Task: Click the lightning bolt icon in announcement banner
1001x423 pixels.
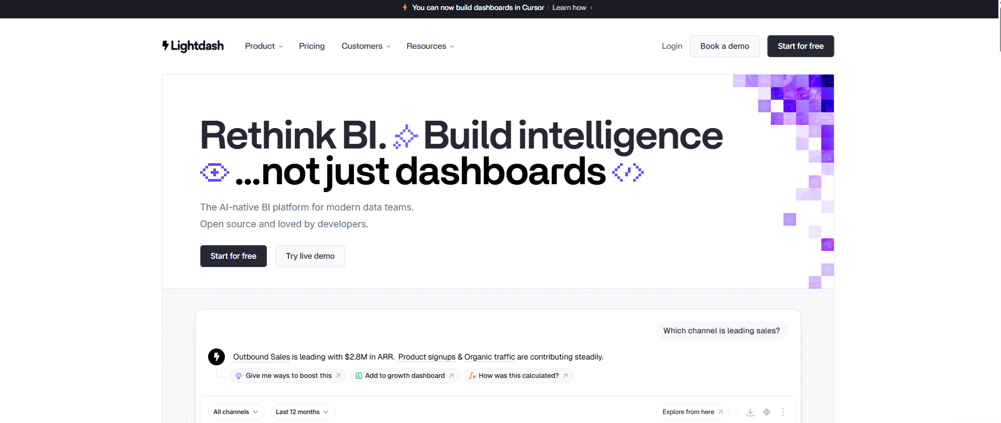Action: (405, 7)
